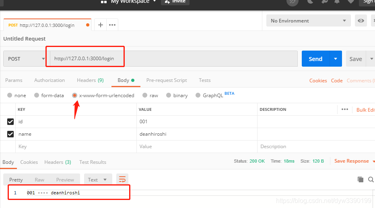Copy the response body to clipboard icon

coord(361,179)
